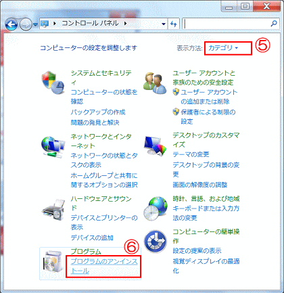Open ネットワークとインターネット heading
This screenshot has height=293, width=284.
click(101, 141)
